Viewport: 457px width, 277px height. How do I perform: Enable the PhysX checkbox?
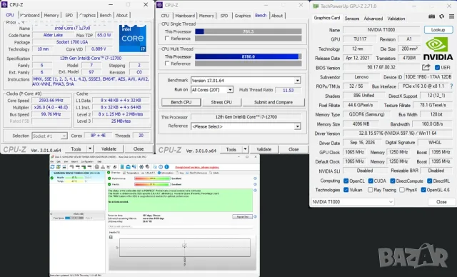tap(402, 190)
